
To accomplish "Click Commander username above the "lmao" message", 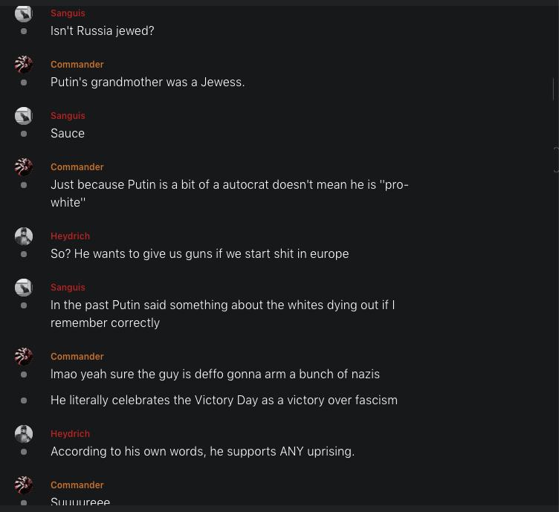I will point(77,357).
